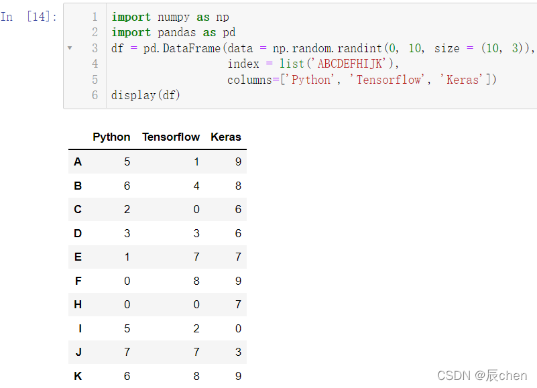Click Keras value in row B

point(239,186)
